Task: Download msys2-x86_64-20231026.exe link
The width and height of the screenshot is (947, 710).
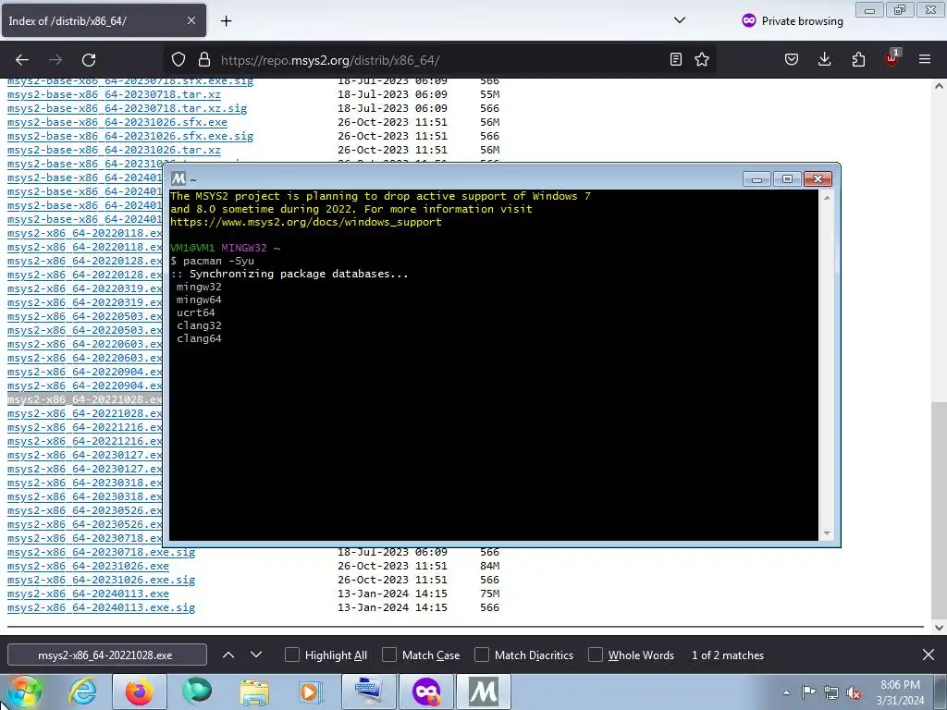Action: pos(88,566)
